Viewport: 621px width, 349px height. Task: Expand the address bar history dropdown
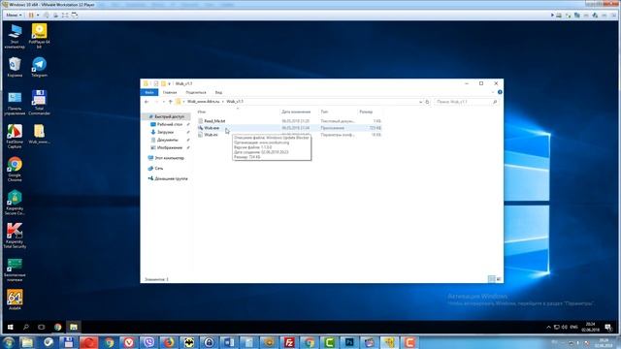point(420,102)
